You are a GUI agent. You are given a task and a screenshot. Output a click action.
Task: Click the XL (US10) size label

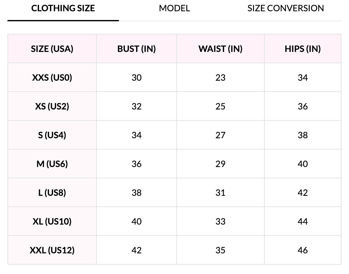52,221
